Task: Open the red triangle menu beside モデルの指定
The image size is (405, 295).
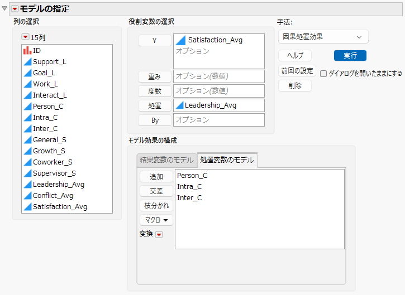Action: 15,9
